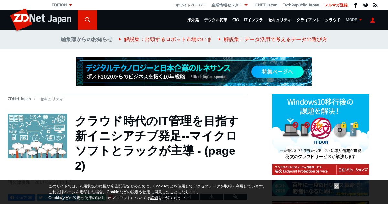
Task: Open 海外発 navigation item
Action: (193, 20)
